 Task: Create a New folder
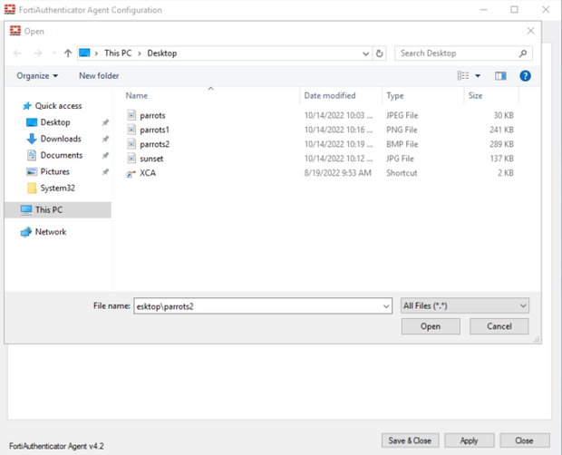click(x=99, y=75)
